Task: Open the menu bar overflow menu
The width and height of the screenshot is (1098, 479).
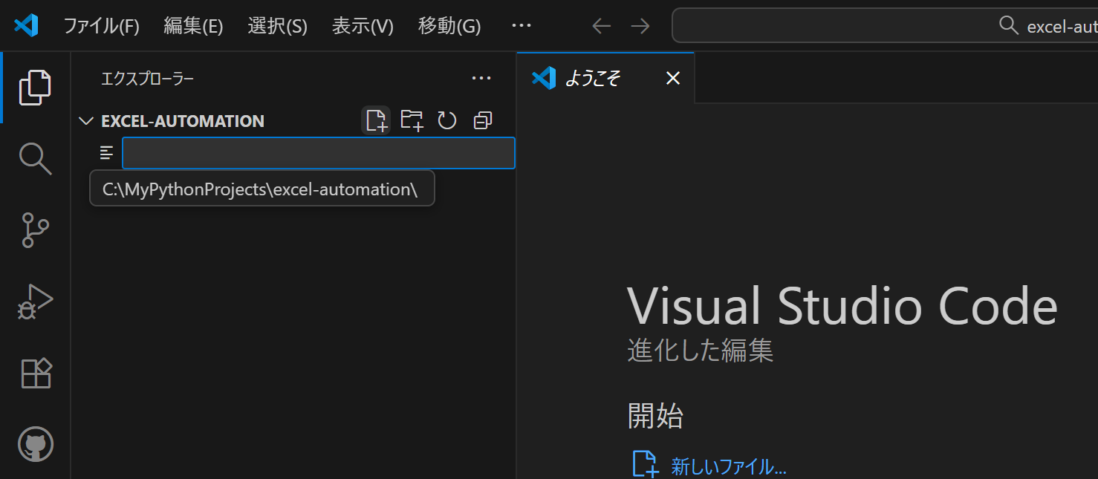Action: click(521, 25)
